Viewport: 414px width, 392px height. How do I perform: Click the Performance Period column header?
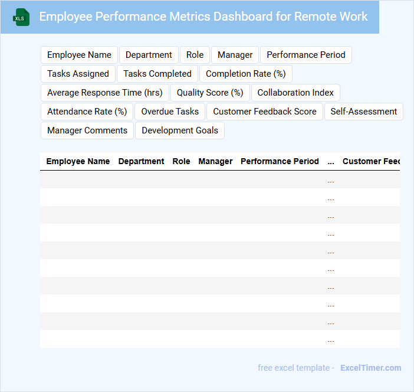[x=280, y=161]
